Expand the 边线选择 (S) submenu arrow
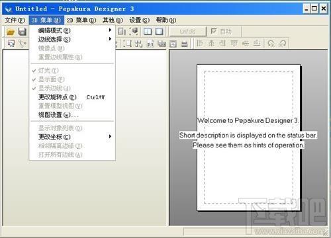The height and width of the screenshot is (238, 331). click(110, 39)
